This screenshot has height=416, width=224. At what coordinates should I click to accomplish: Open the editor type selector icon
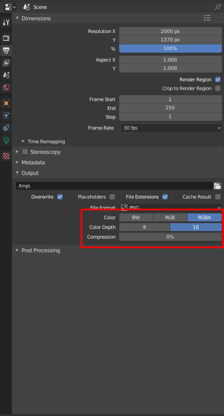click(x=10, y=7)
